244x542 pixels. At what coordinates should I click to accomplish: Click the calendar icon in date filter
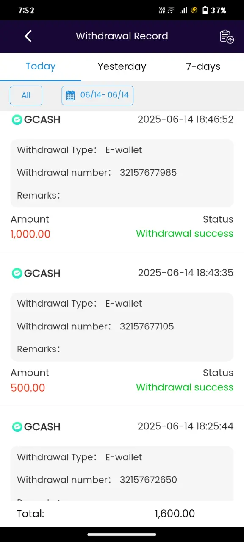coord(70,95)
